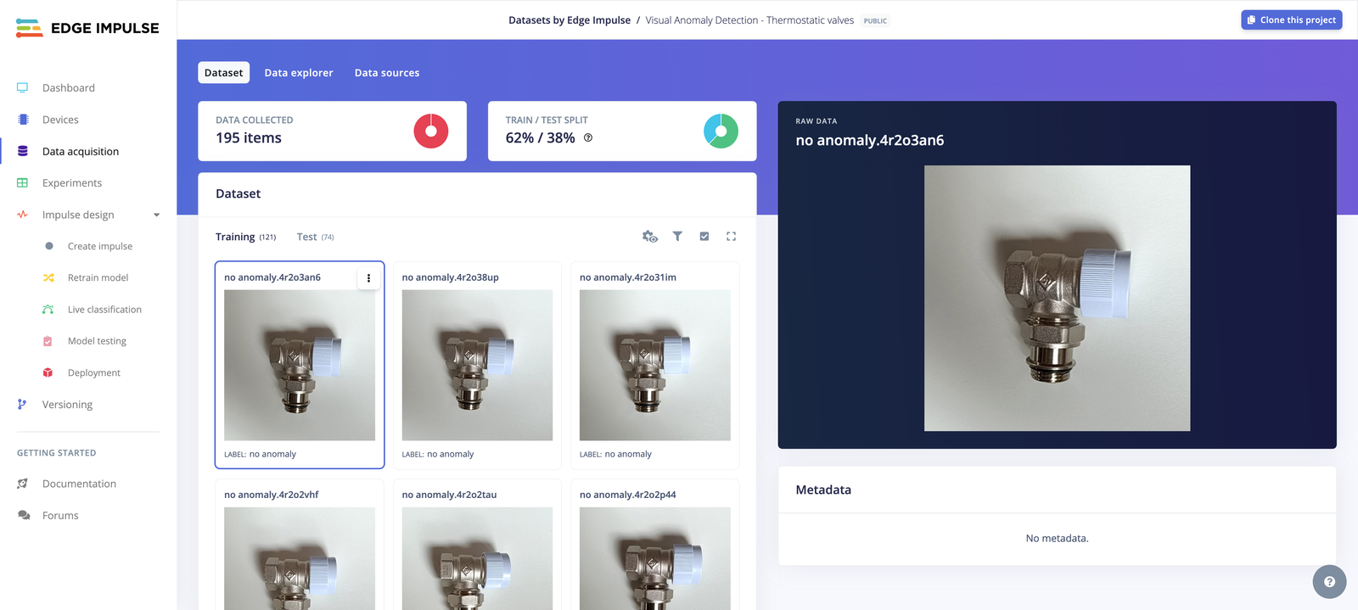Click the train/test split donut chart
Viewport: 1358px width, 610px height.
click(x=721, y=131)
